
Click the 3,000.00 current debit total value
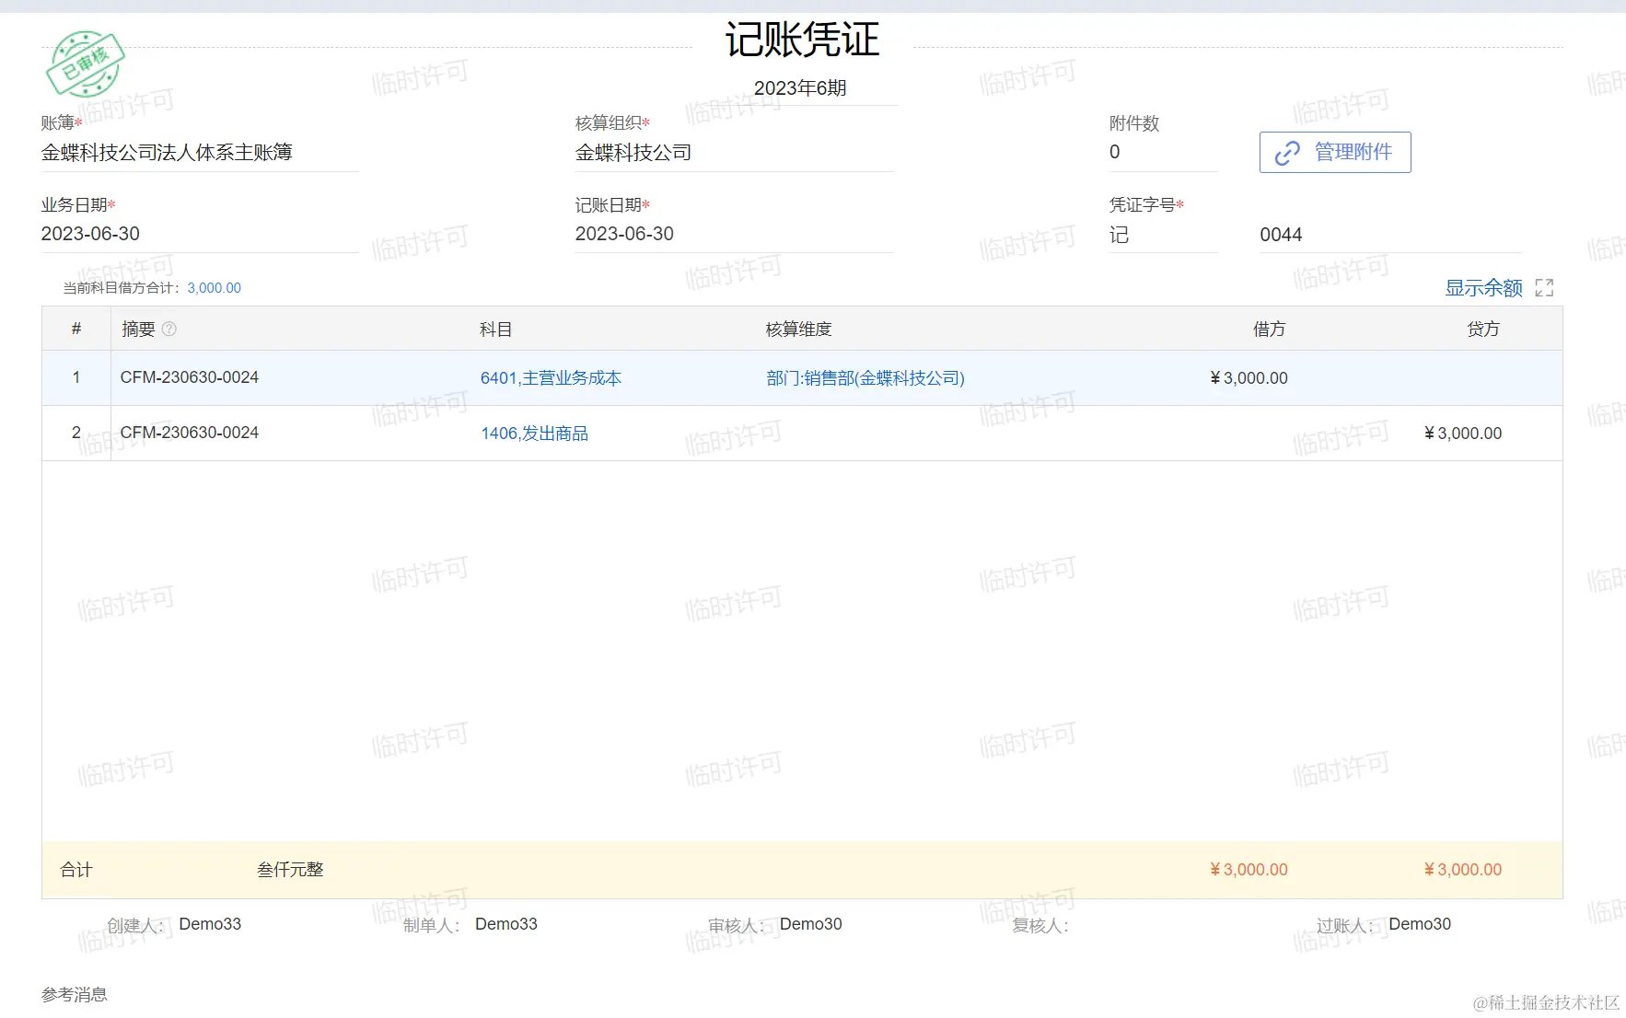tap(214, 288)
